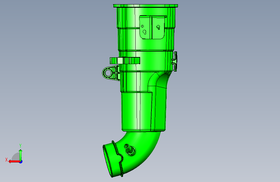Select the rectangular bracket plate with keyhole slots
The image size is (280, 182).
point(153,27)
